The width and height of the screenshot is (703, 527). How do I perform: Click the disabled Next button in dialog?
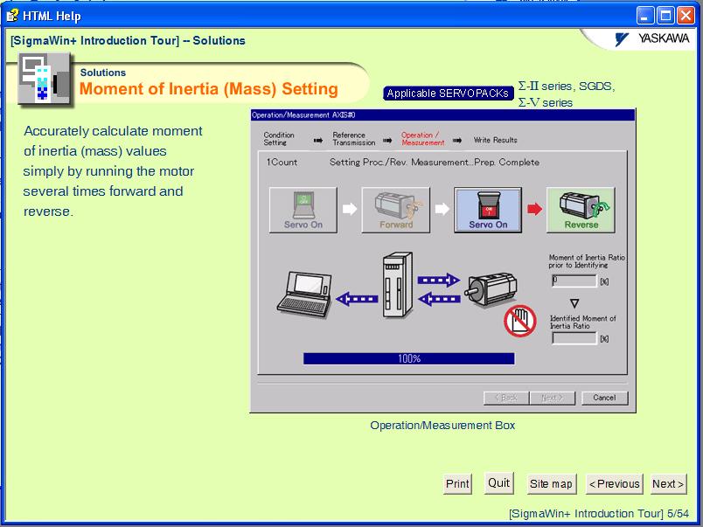(x=553, y=398)
